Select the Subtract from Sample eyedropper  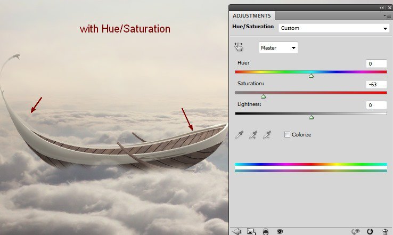click(x=266, y=135)
